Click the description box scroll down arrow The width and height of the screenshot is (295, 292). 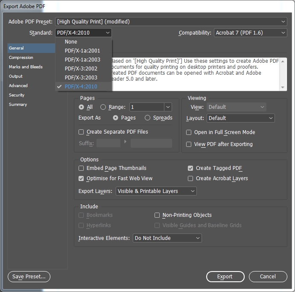pos(283,87)
